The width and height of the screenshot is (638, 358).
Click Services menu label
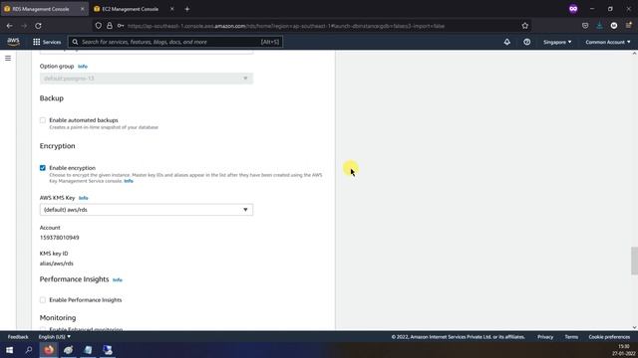pos(52,42)
